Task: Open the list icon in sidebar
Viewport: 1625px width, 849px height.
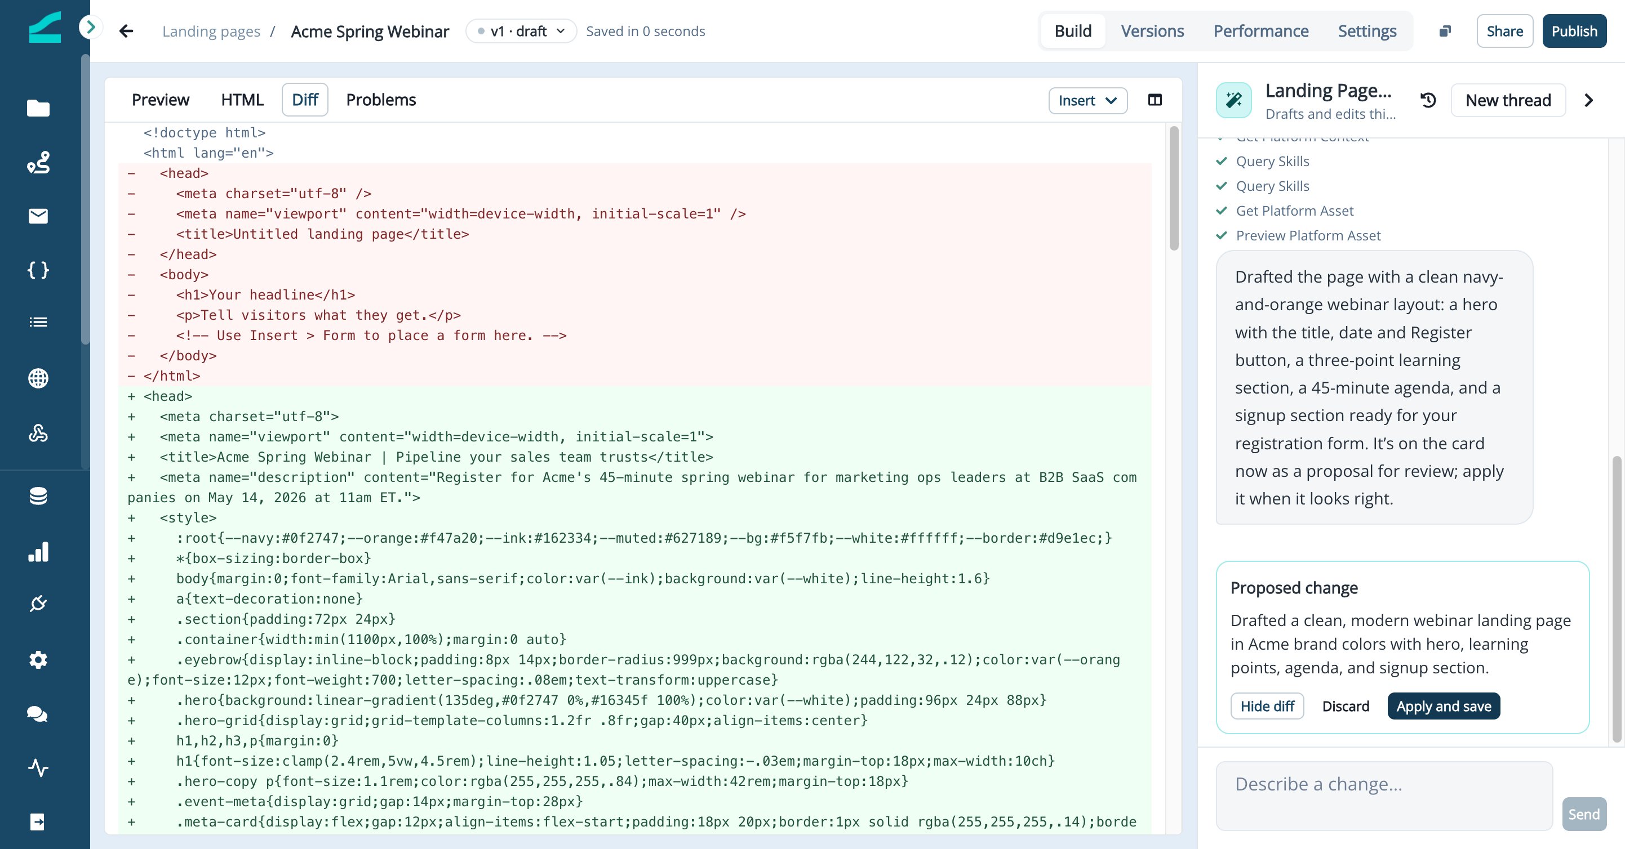Action: (x=38, y=322)
